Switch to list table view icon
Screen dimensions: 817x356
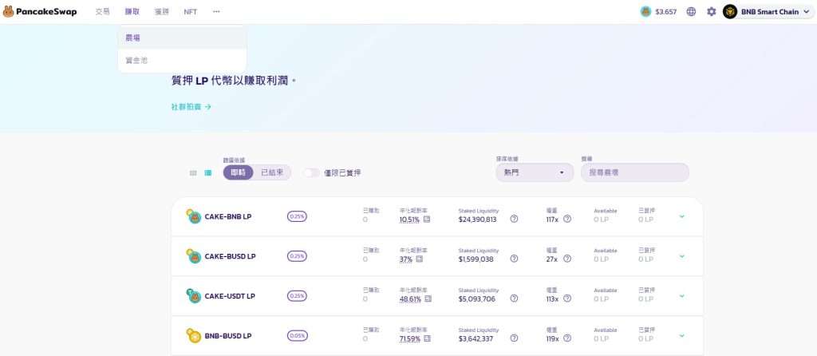point(208,173)
